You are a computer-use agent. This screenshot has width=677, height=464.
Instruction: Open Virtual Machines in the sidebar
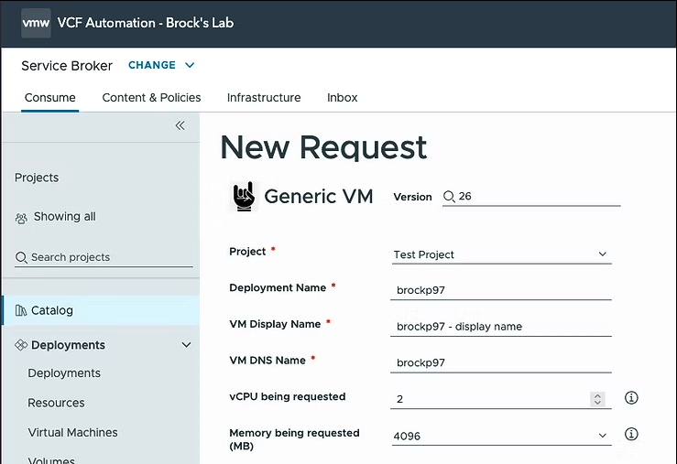(x=72, y=433)
